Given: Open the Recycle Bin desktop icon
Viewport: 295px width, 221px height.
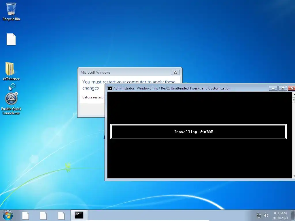Looking at the screenshot, I should (x=11, y=11).
